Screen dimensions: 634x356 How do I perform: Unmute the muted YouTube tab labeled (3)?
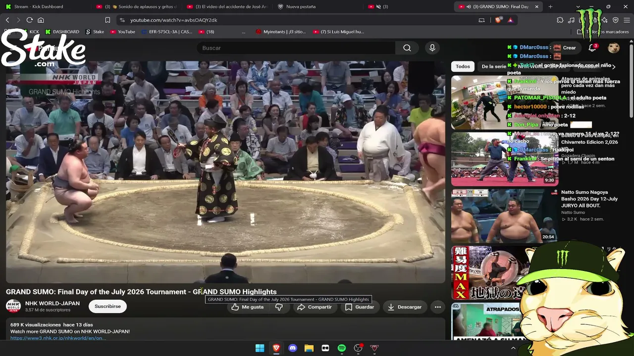tap(378, 6)
